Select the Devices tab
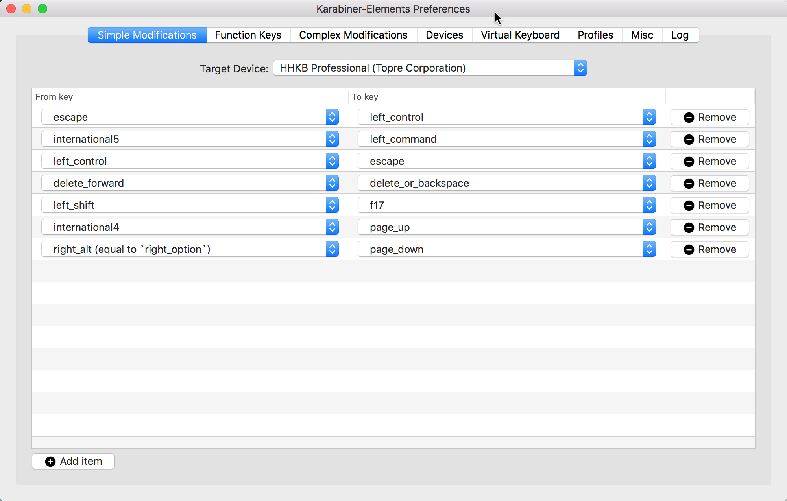787x501 pixels. [444, 35]
